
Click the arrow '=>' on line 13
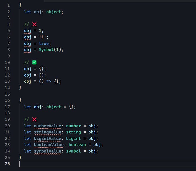(49, 81)
